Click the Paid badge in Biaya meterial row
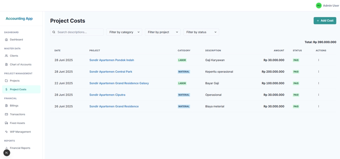 click(296, 106)
